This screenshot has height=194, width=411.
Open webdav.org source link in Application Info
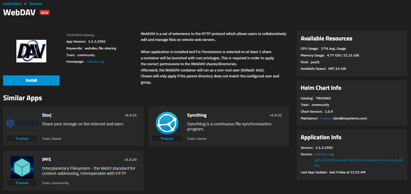324,154
